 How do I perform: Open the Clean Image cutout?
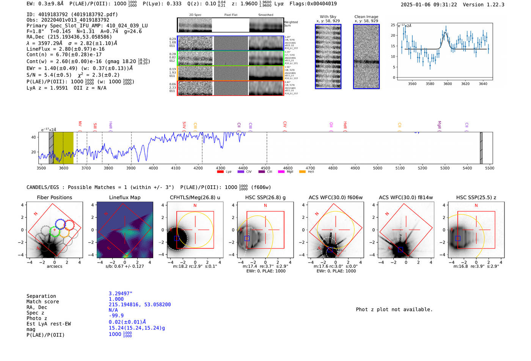click(366, 56)
